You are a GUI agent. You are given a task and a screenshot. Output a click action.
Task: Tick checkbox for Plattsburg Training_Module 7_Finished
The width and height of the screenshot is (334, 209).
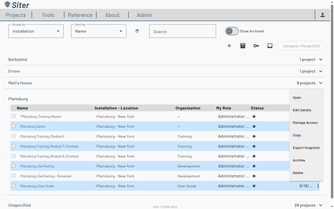coord(13,146)
